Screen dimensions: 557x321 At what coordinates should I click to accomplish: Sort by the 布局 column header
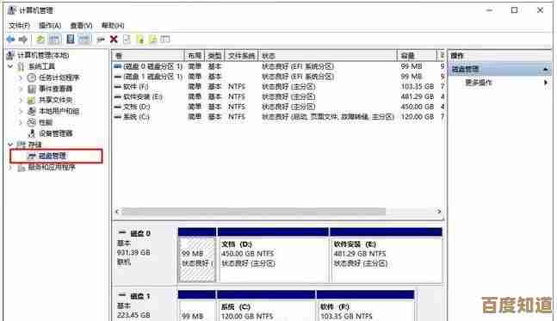[x=195, y=56]
